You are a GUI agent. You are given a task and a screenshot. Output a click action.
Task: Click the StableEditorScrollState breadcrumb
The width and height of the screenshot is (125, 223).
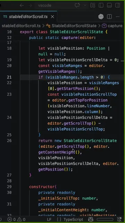tap(74, 26)
